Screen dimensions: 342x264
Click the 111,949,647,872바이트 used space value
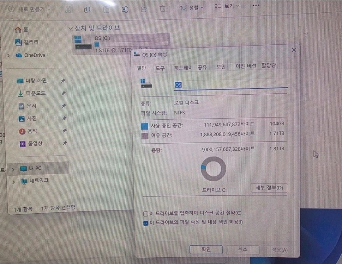point(229,124)
